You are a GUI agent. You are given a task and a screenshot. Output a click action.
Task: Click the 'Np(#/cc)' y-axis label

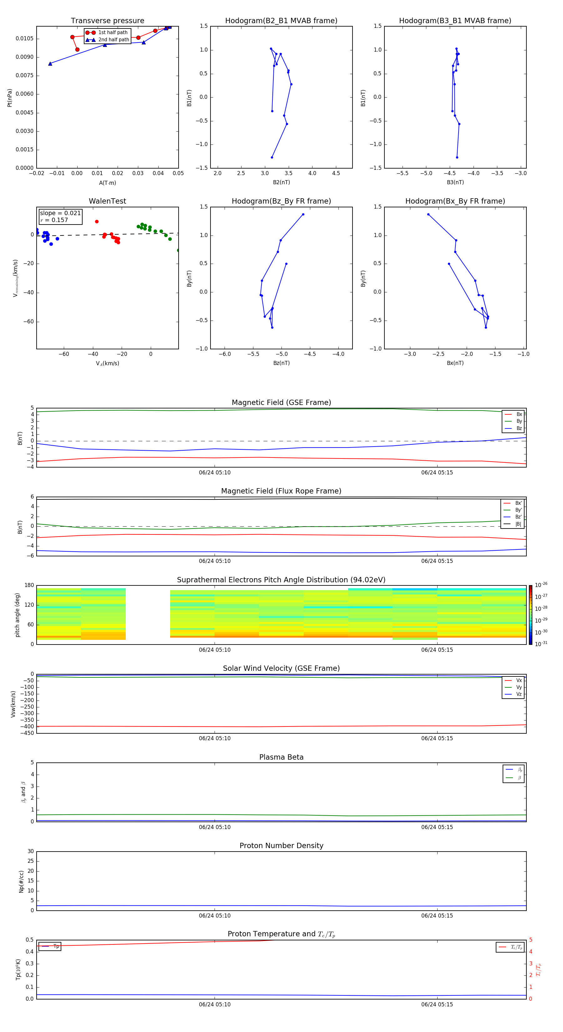point(21,881)
